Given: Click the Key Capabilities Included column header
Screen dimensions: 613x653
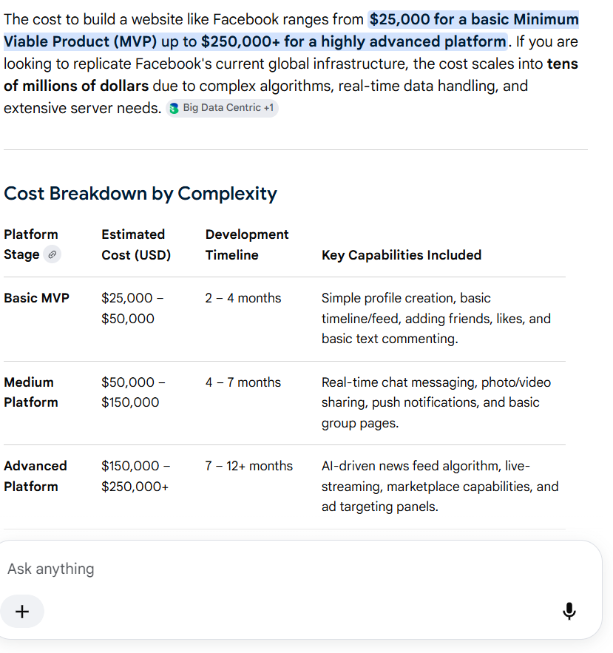Looking at the screenshot, I should click(402, 255).
